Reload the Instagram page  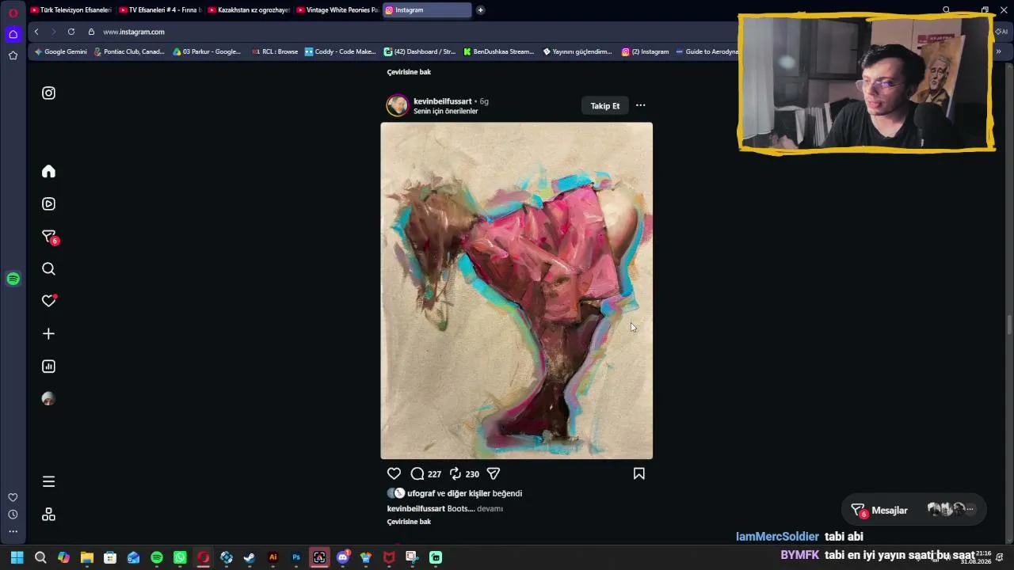tap(71, 32)
